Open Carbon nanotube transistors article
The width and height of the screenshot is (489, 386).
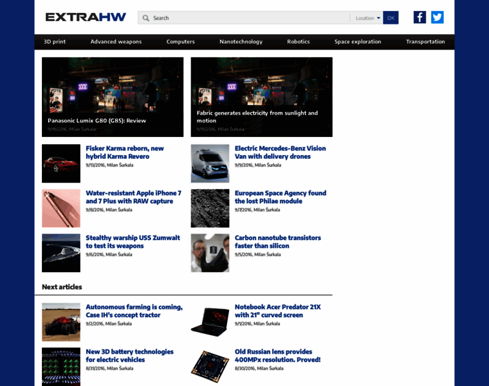pyautogui.click(x=277, y=242)
